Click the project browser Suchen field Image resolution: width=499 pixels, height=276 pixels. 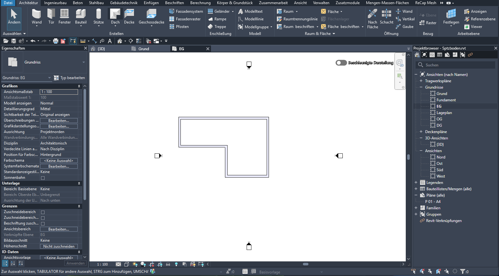coord(455,65)
